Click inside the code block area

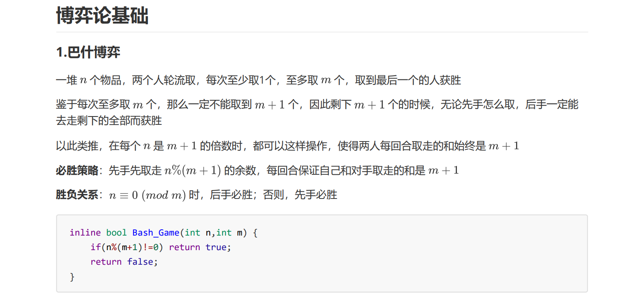coord(375,254)
